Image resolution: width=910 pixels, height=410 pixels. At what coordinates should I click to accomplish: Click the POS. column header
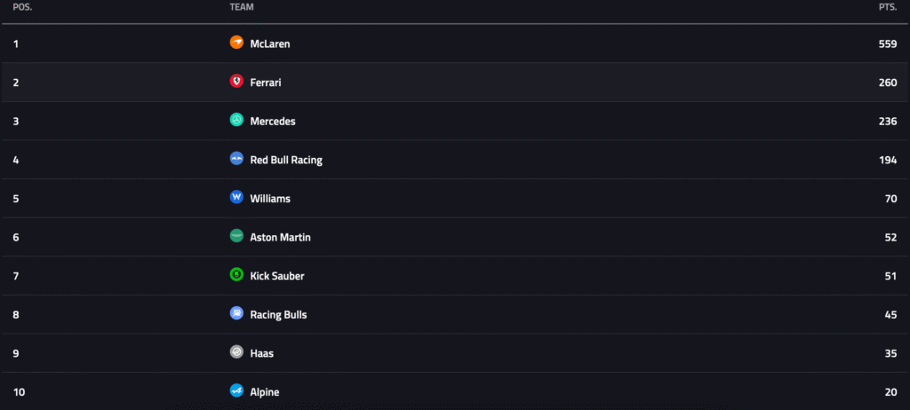click(22, 7)
